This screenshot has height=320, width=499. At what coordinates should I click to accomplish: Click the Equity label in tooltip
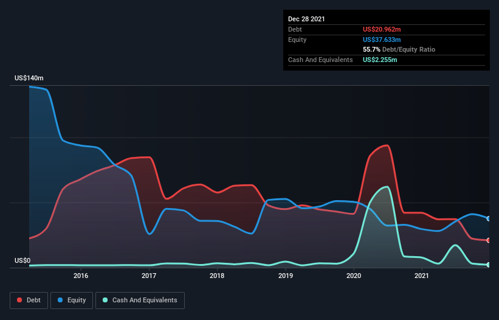pyautogui.click(x=297, y=40)
